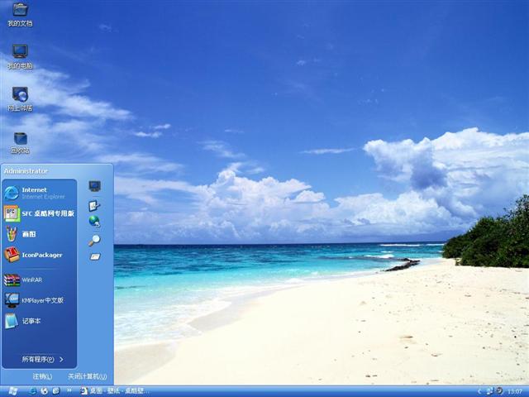529x397 pixels.
Task: Open the 我的电脑 desktop icon
Action: pyautogui.click(x=20, y=57)
